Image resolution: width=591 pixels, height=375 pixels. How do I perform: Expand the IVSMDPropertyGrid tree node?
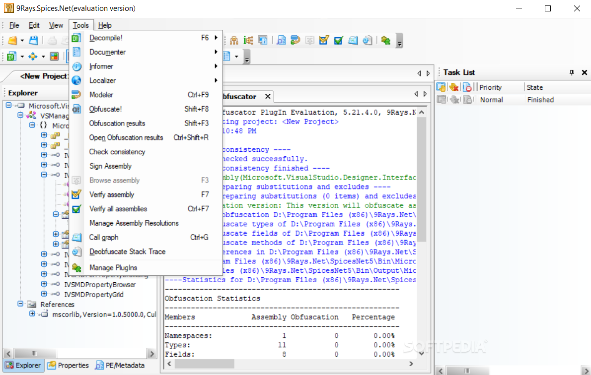[x=44, y=294]
